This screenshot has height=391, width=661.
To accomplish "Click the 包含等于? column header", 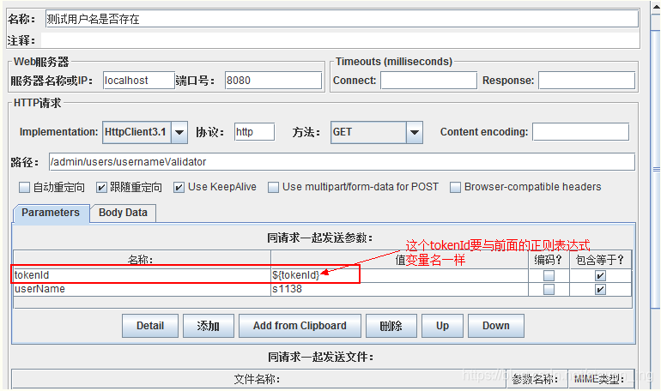I will [600, 260].
